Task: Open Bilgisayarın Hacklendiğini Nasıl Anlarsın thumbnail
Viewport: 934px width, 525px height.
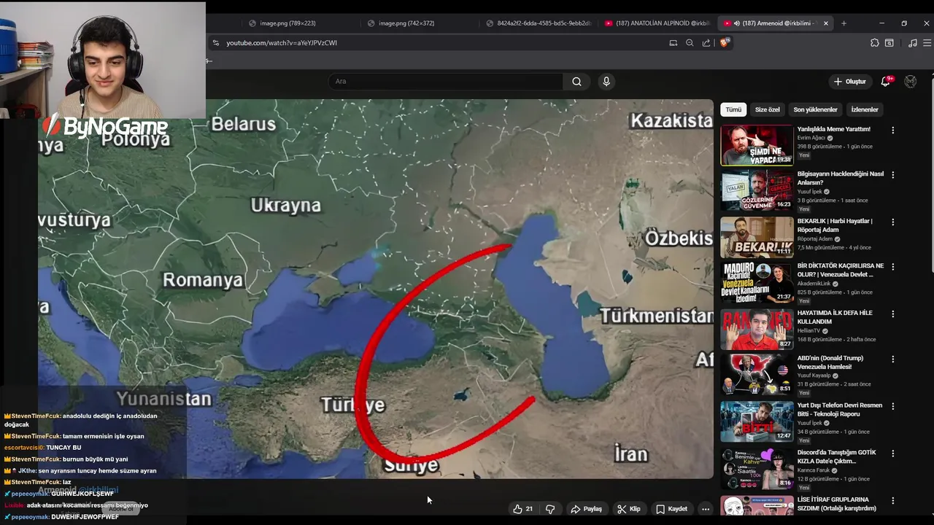Action: coord(757,190)
